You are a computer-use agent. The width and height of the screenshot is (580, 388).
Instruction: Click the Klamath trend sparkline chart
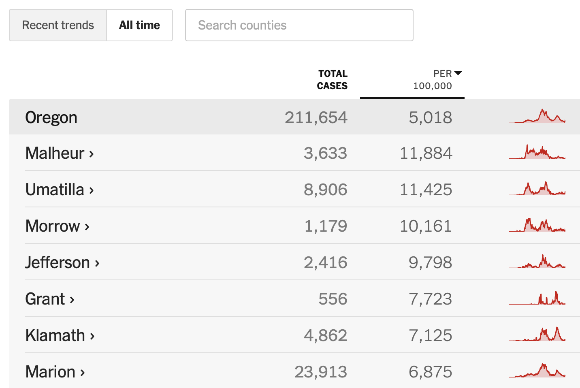(537, 335)
